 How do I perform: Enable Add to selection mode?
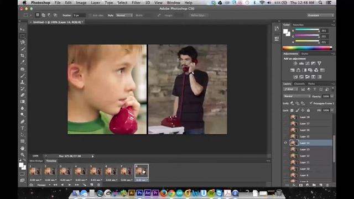(43, 15)
